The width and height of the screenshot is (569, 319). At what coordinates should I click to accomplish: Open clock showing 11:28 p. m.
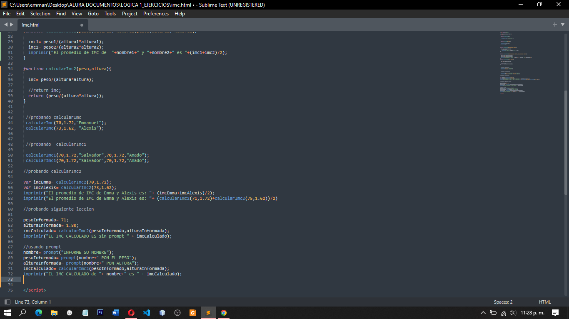pyautogui.click(x=532, y=313)
